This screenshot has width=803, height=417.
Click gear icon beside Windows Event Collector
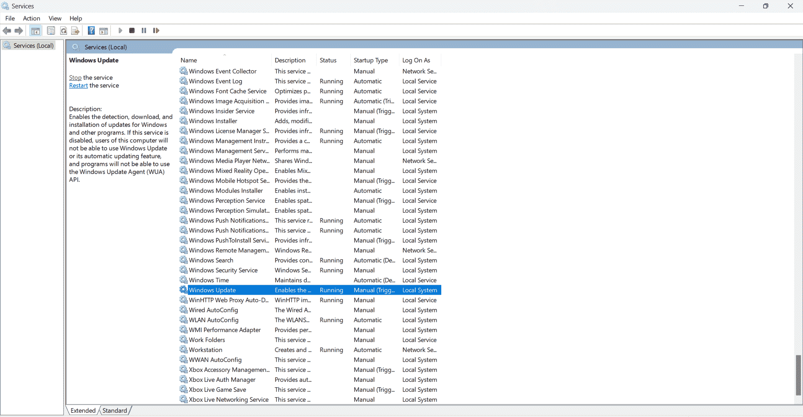(183, 71)
